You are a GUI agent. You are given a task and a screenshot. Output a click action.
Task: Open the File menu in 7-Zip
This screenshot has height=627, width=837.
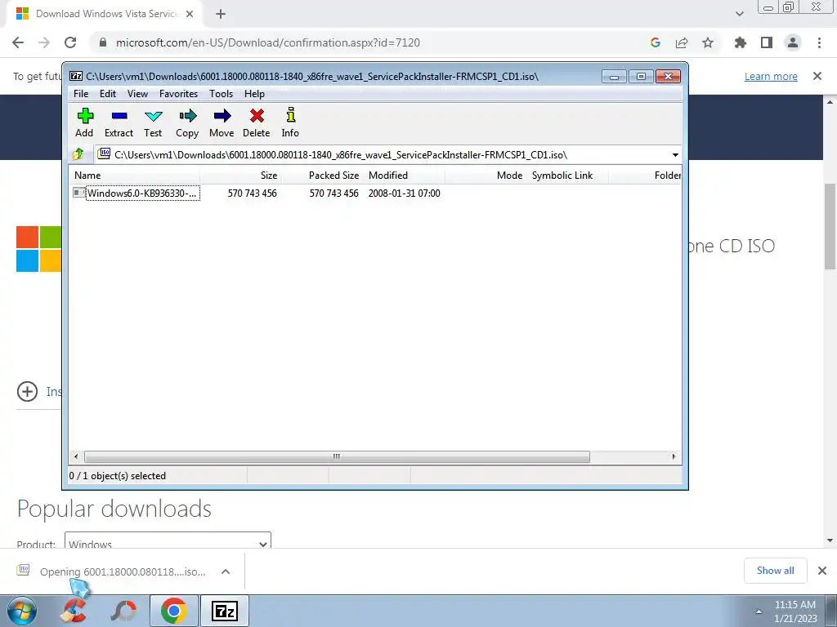[81, 94]
